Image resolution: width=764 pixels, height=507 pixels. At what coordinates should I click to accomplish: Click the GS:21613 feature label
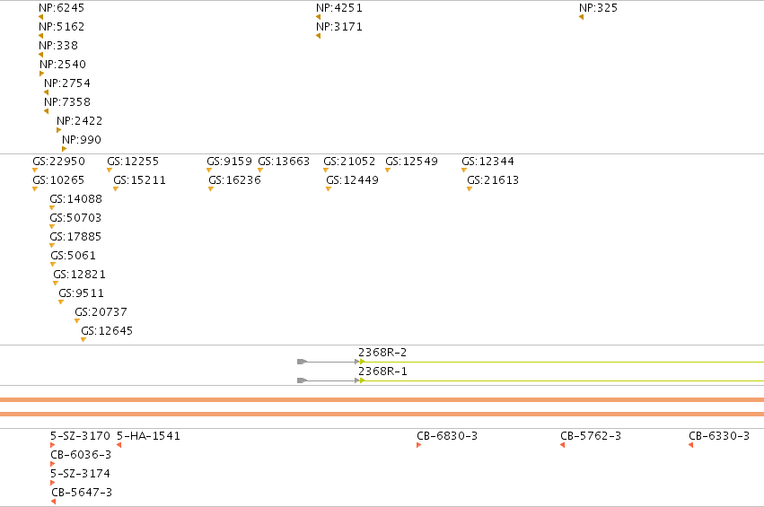493,180
